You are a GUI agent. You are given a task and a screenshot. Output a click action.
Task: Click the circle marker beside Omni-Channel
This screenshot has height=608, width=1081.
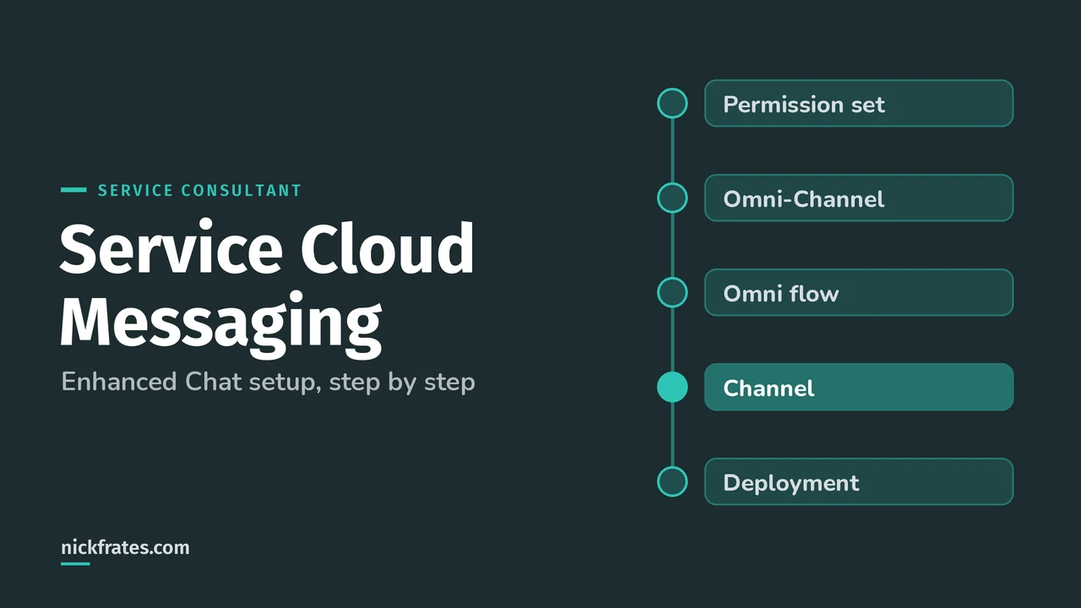pos(672,198)
